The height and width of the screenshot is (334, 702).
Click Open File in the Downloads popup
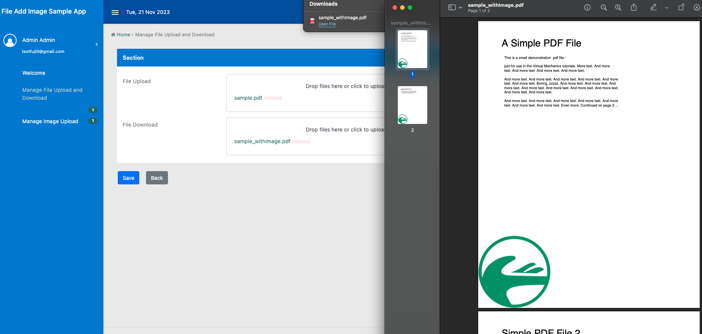(x=327, y=24)
